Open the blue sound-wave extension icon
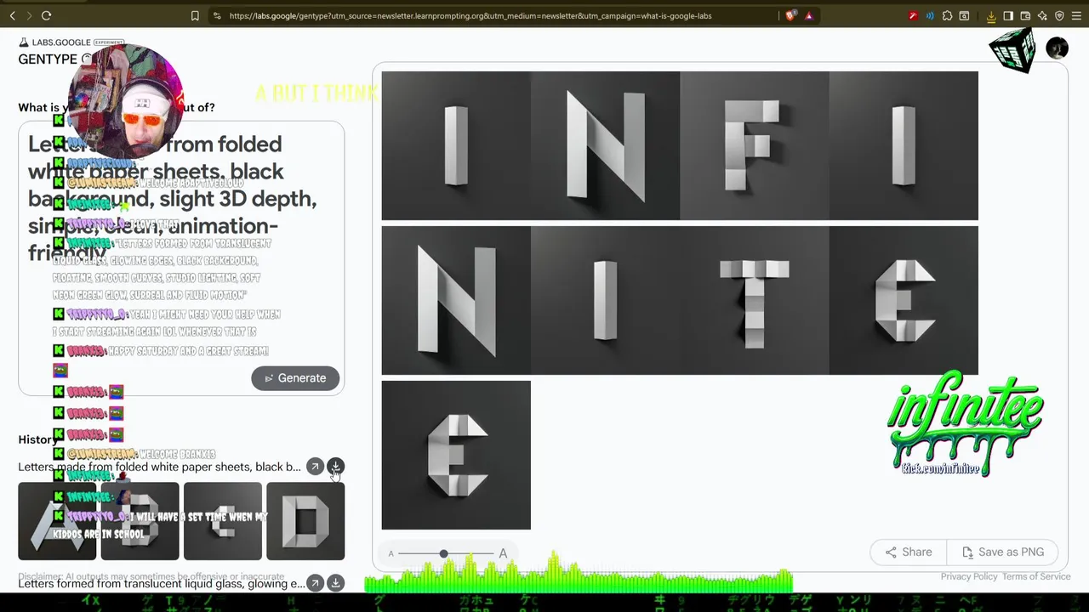Viewport: 1089px width, 612px height. point(930,15)
